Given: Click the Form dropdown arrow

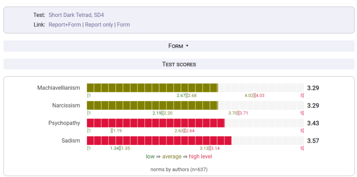Looking at the screenshot, I should (x=187, y=46).
